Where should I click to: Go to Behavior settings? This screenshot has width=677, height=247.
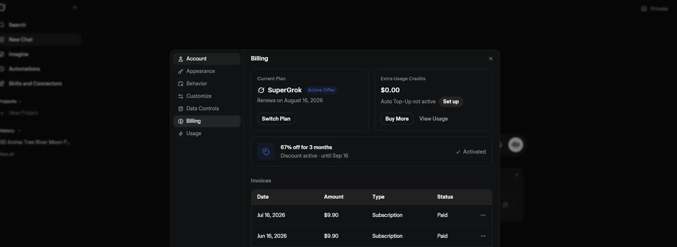207,84
